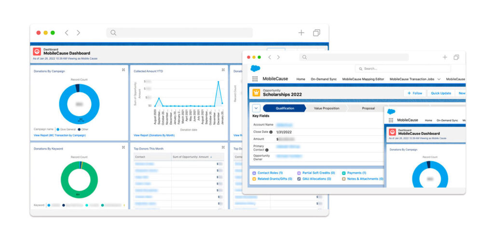Go back in the Opportunity browser window
The width and height of the screenshot is (494, 244).
(x=269, y=57)
